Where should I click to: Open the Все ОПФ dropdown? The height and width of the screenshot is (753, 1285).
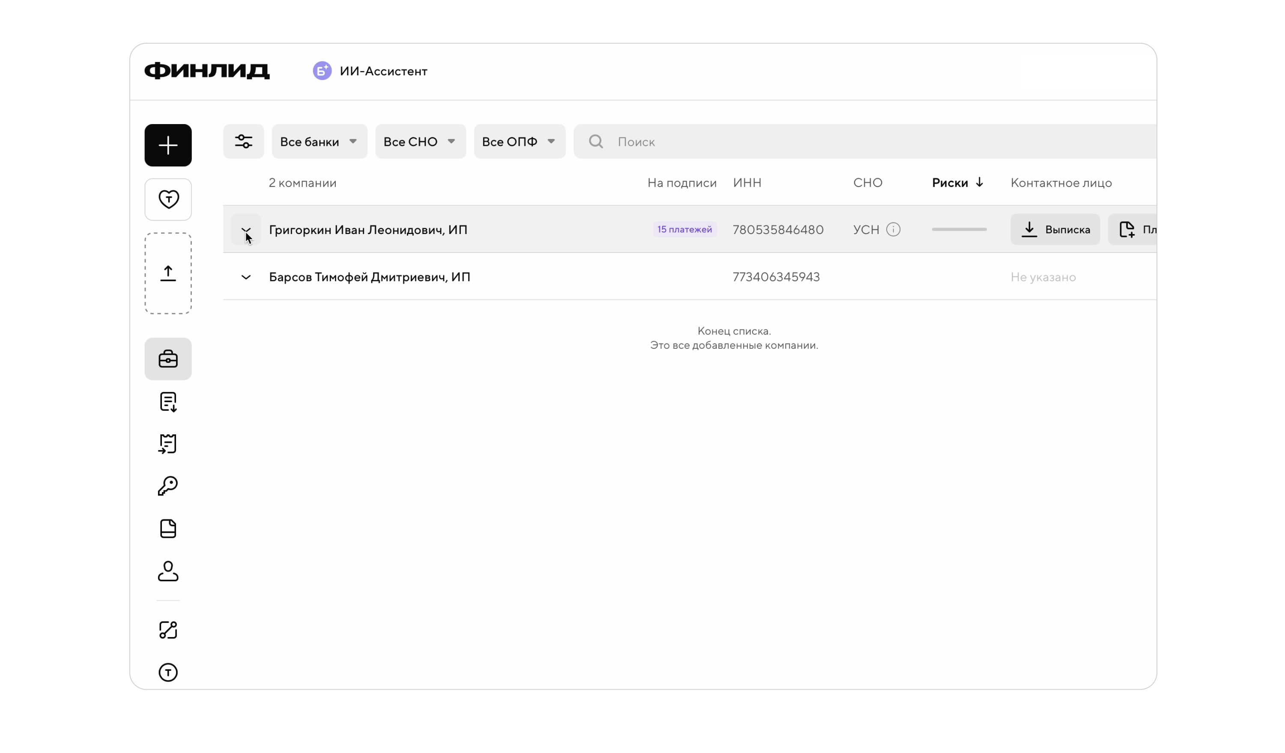tap(519, 141)
